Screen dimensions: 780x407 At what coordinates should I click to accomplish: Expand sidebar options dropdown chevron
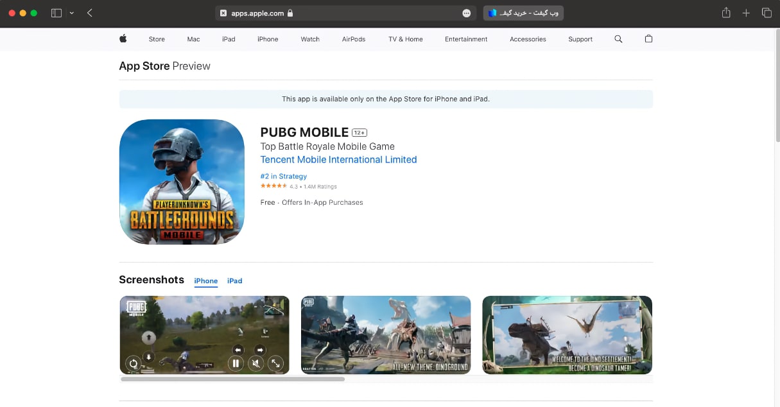(x=71, y=13)
